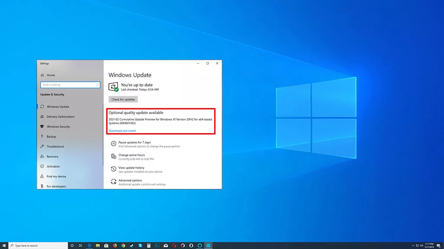This screenshot has height=249, width=444.
Task: Open Recovery settings
Action: click(52, 156)
